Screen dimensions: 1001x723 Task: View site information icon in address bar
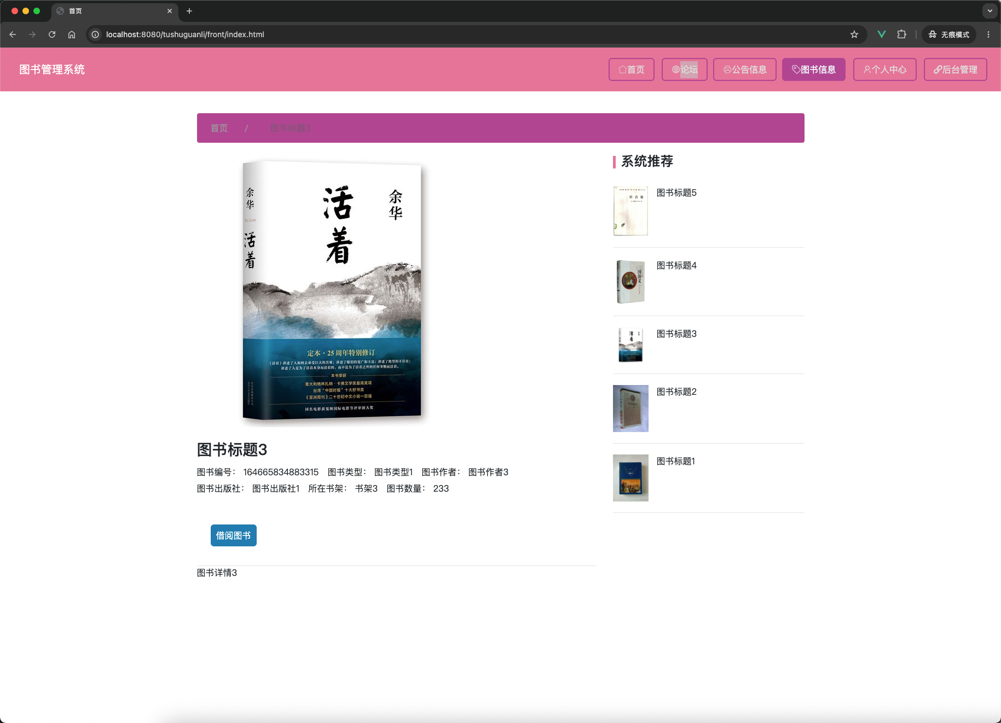tap(95, 34)
